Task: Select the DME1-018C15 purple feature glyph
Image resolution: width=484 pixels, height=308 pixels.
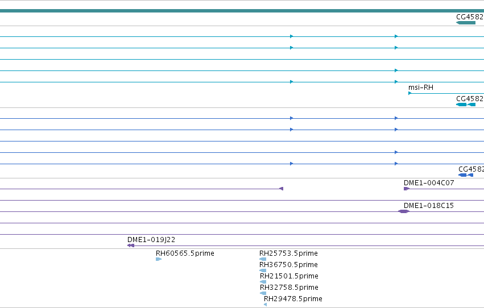Action: click(404, 211)
